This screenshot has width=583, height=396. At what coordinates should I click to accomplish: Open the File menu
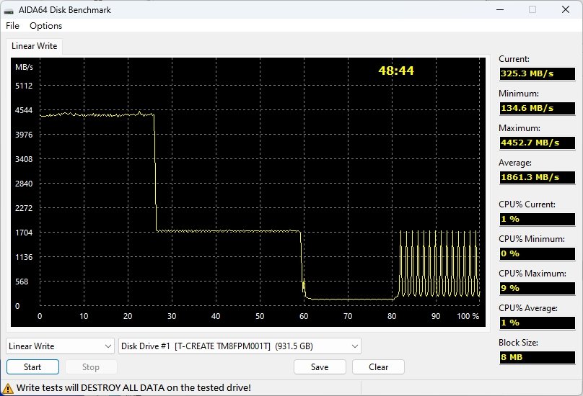coord(12,26)
